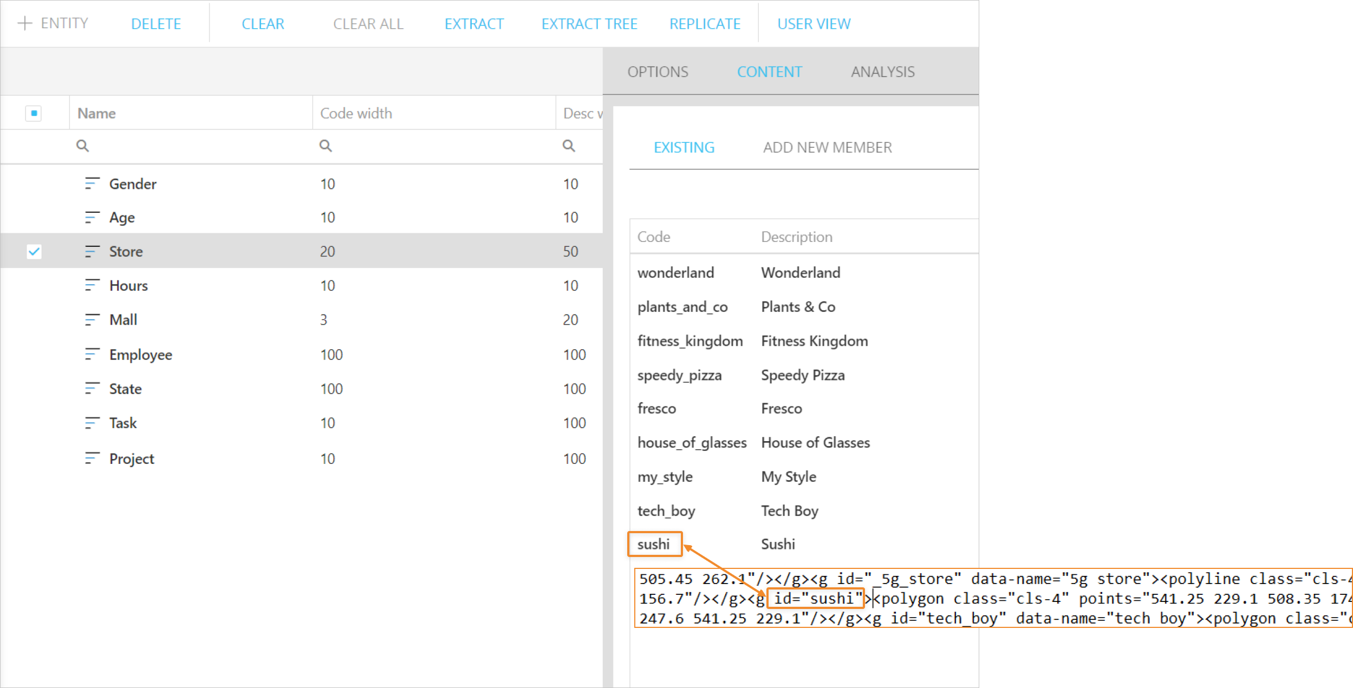Screen dimensions: 1353x688
Task: Click the CLEAR toolbar button
Action: (263, 24)
